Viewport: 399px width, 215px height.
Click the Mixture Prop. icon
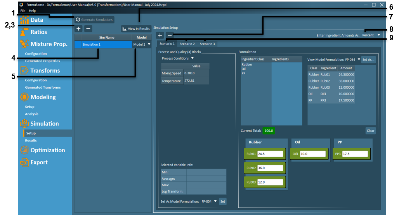pyautogui.click(x=24, y=44)
